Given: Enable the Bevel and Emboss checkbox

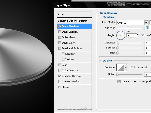Looking at the screenshot, I should coord(60,48).
